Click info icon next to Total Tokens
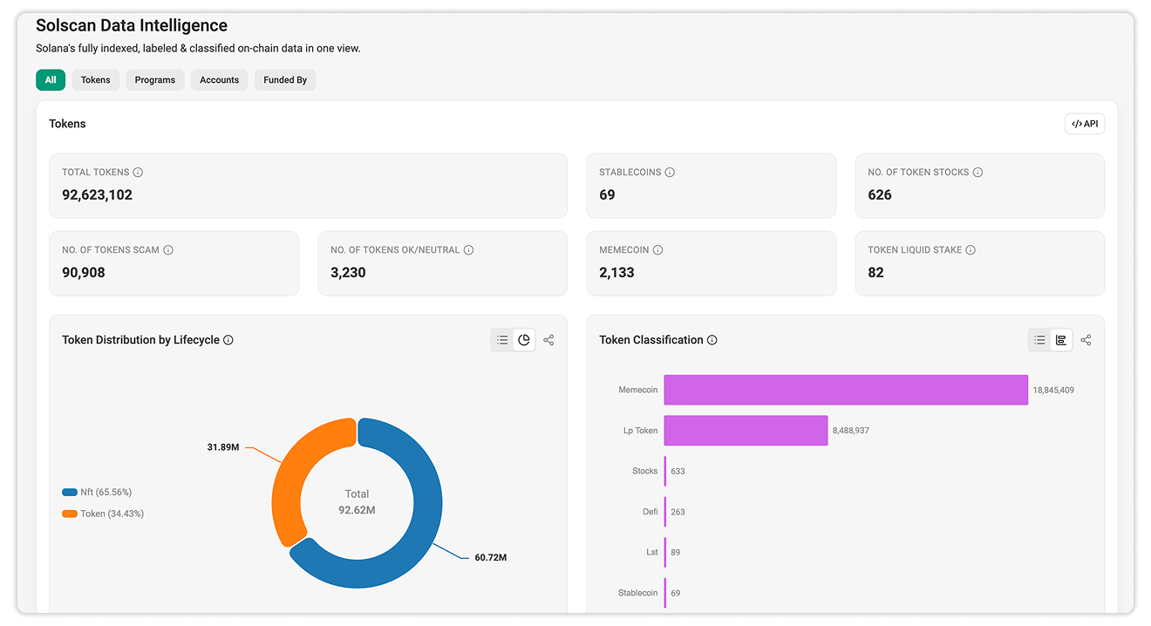 point(138,173)
